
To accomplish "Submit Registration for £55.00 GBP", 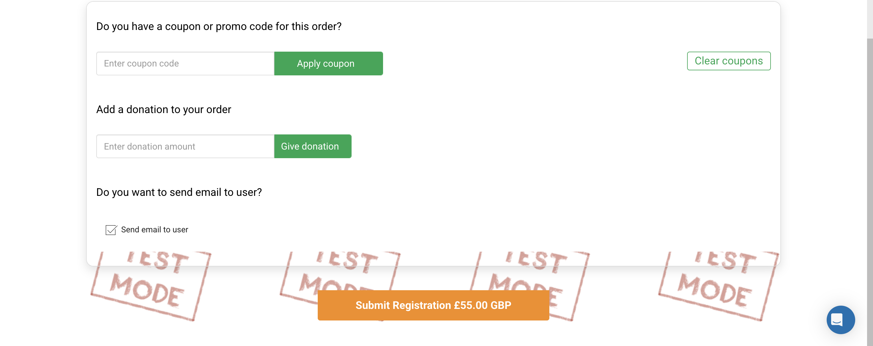I will pyautogui.click(x=433, y=305).
